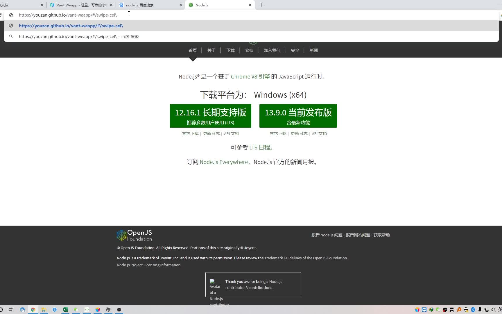Open 更新日志 under the LTS button
This screenshot has width=502, height=314.
coord(211,133)
